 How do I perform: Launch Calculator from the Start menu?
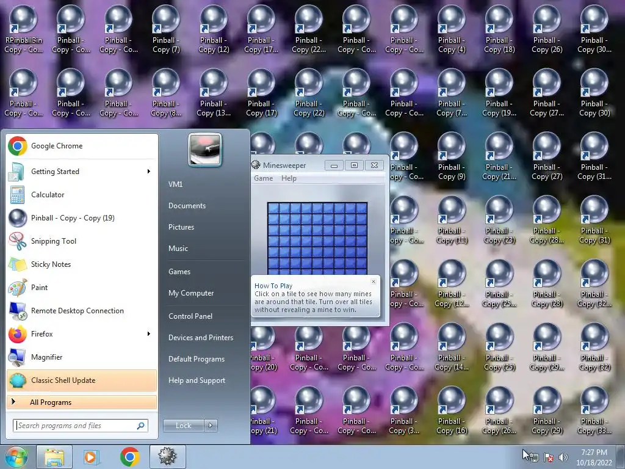point(82,195)
